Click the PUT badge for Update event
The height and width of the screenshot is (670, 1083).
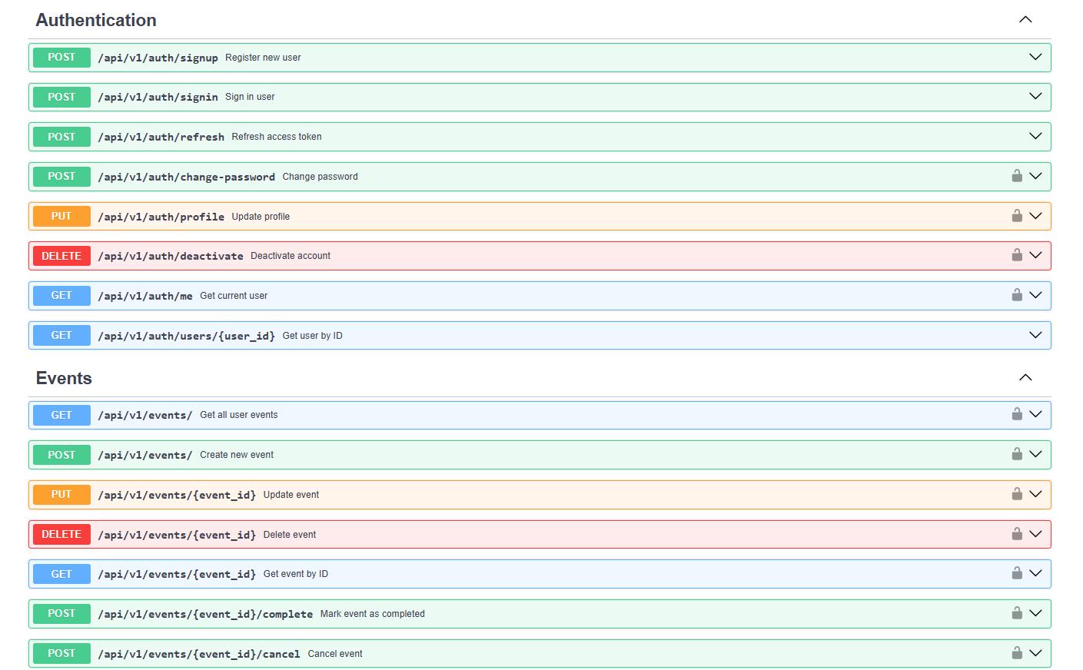[x=61, y=495]
